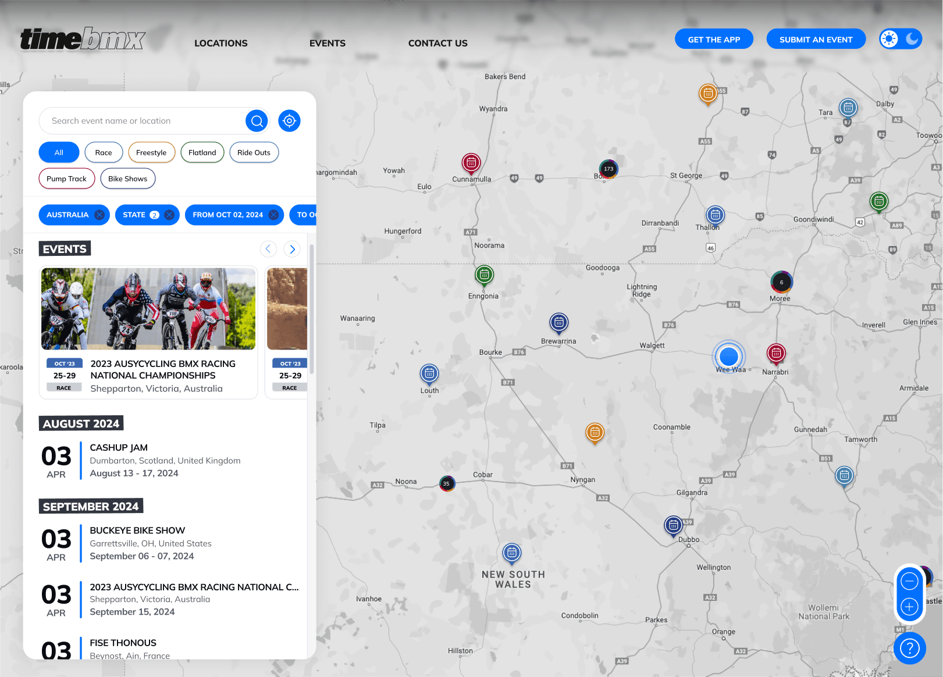Click the green pin near Goondiwindi
The height and width of the screenshot is (677, 943).
[879, 202]
